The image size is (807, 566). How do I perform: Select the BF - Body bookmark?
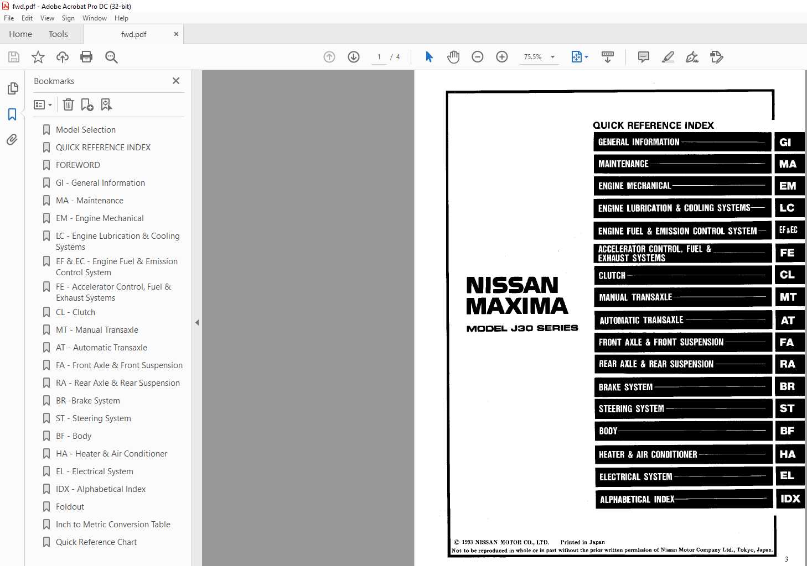point(74,436)
